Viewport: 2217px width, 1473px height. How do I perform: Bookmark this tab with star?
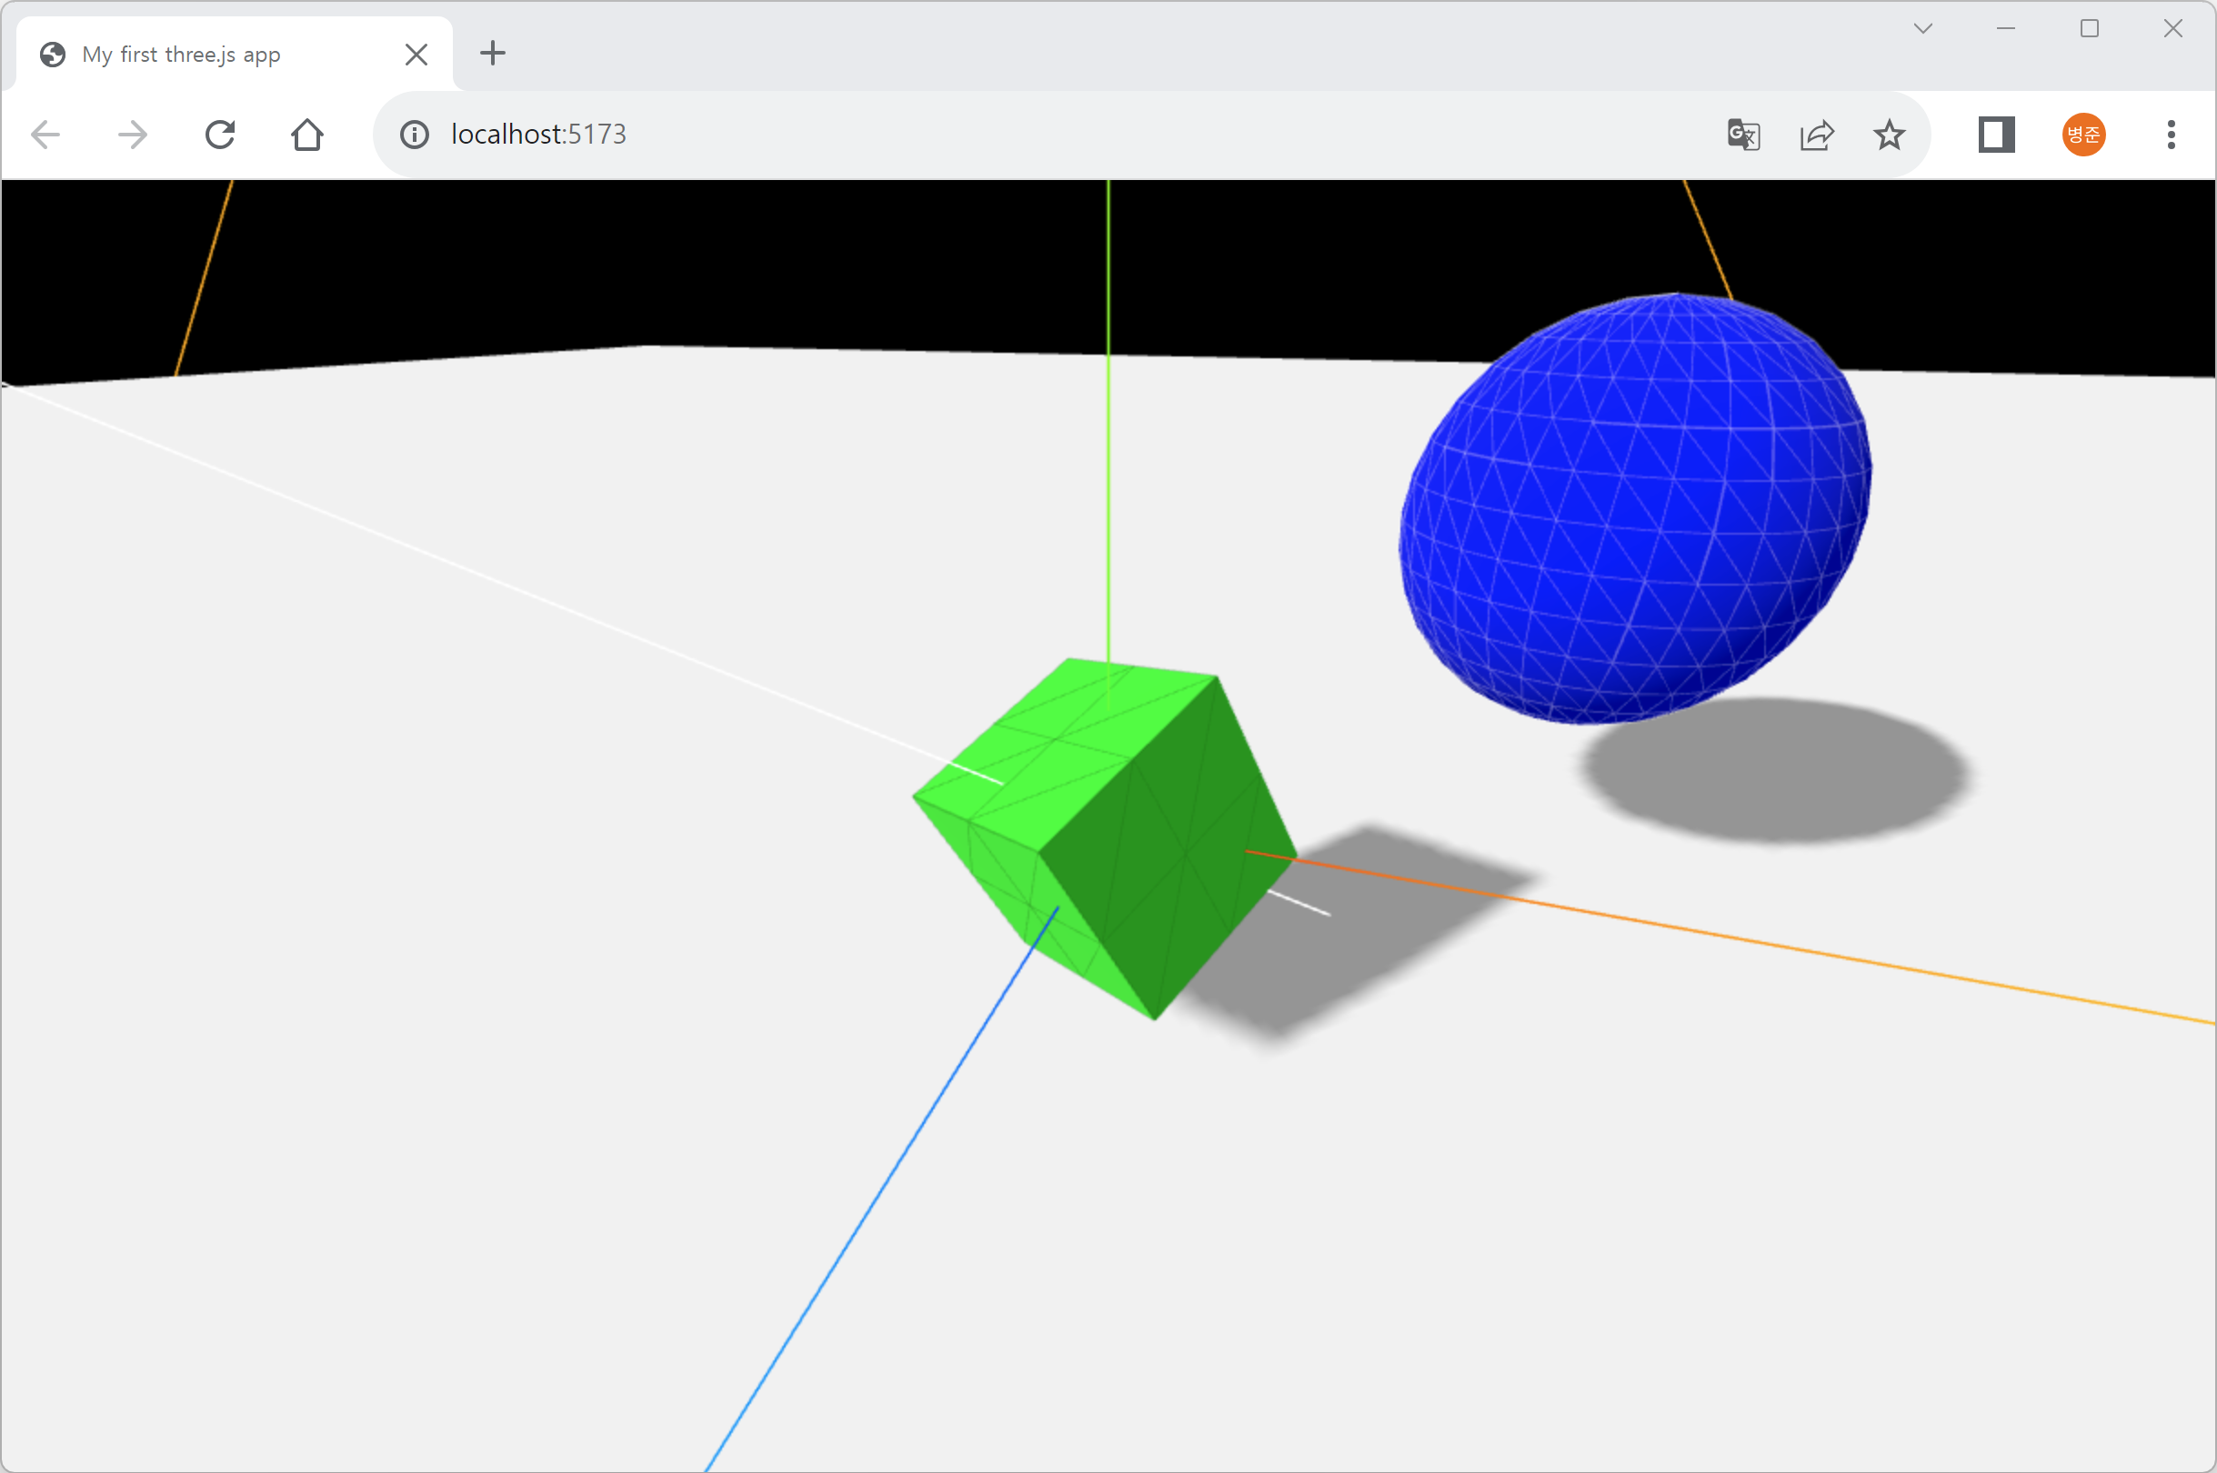(1889, 135)
